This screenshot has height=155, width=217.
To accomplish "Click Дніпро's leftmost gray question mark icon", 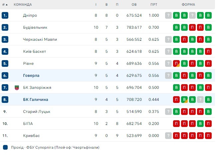I will 168,15.
